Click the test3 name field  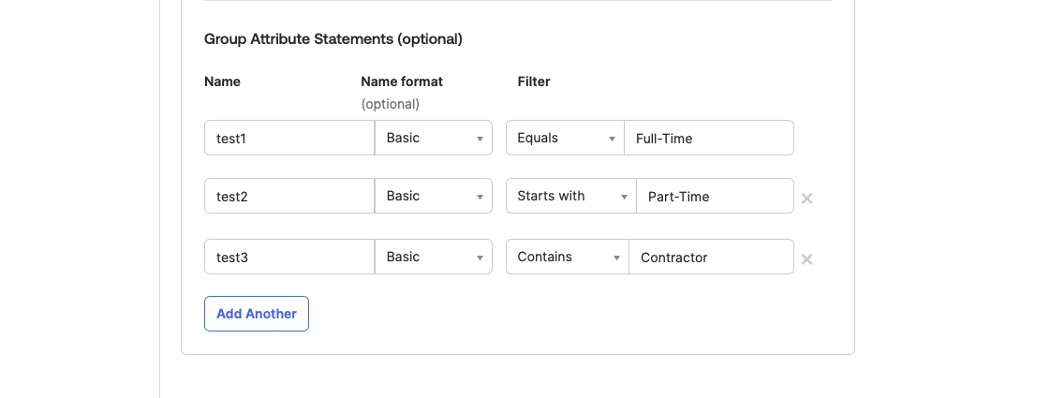pos(289,257)
